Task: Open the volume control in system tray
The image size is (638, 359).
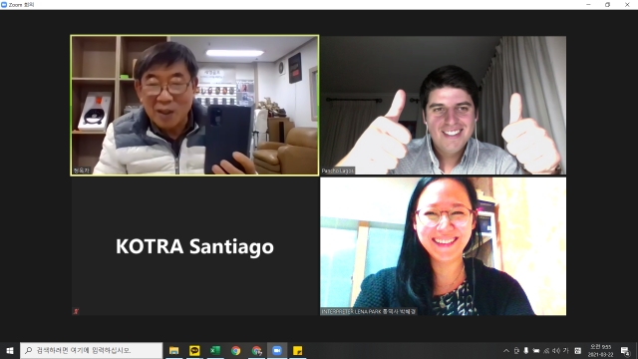Action: pos(556,350)
